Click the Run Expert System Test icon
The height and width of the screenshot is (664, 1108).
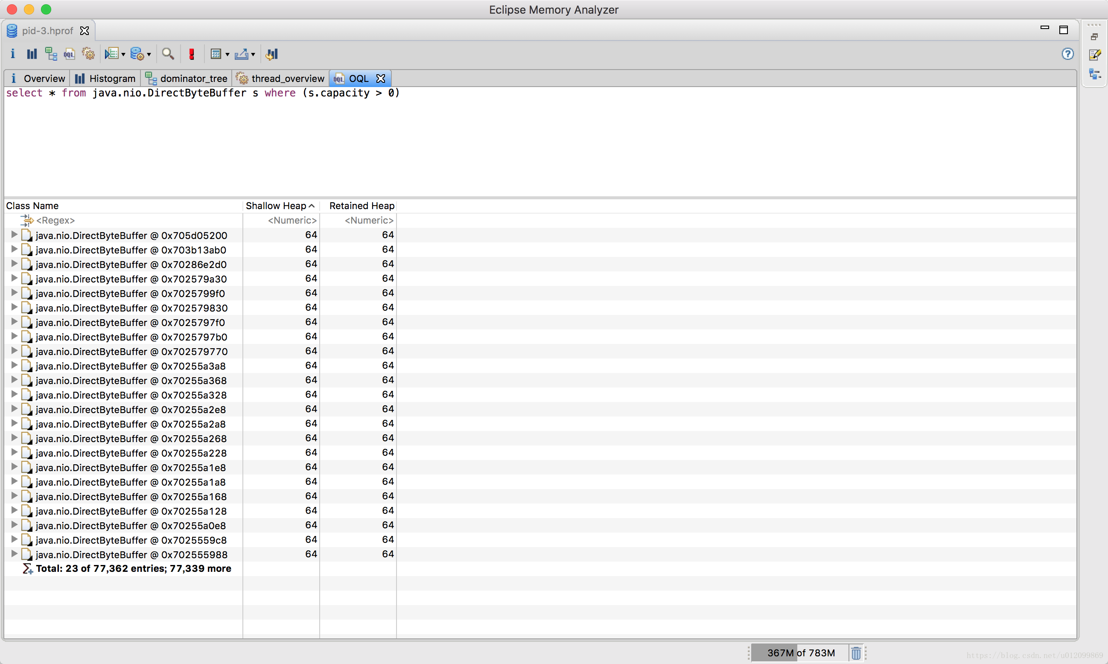click(111, 54)
